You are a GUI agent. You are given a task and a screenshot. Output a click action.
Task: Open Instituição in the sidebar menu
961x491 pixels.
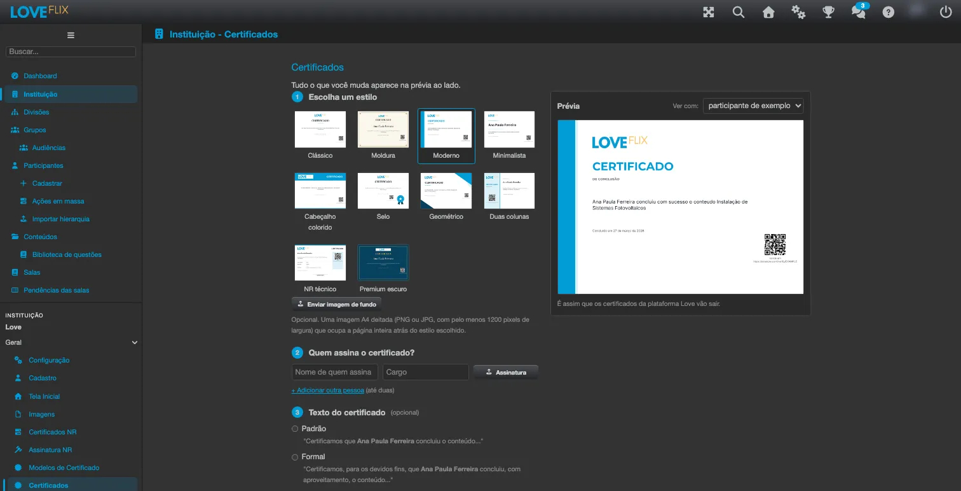[x=71, y=94]
